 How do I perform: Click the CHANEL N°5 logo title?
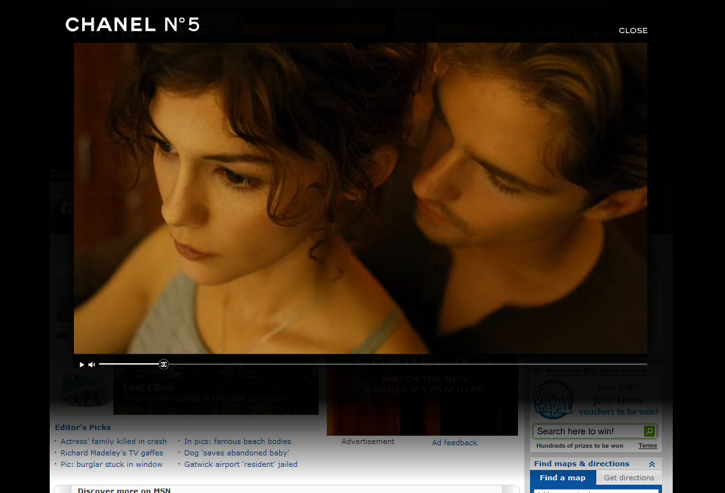(x=133, y=25)
